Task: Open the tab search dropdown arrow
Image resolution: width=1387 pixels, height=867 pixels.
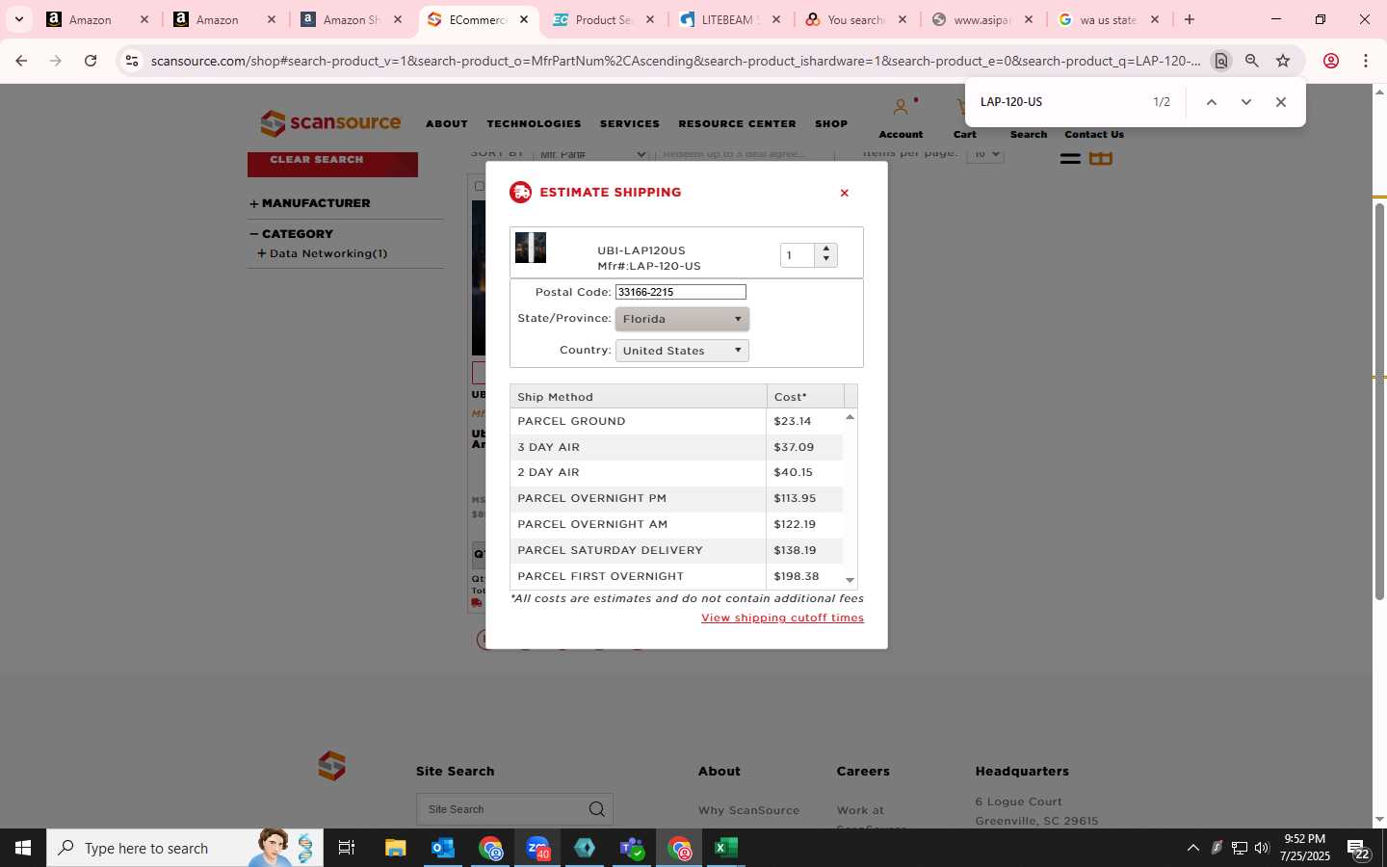Action: 18,19
